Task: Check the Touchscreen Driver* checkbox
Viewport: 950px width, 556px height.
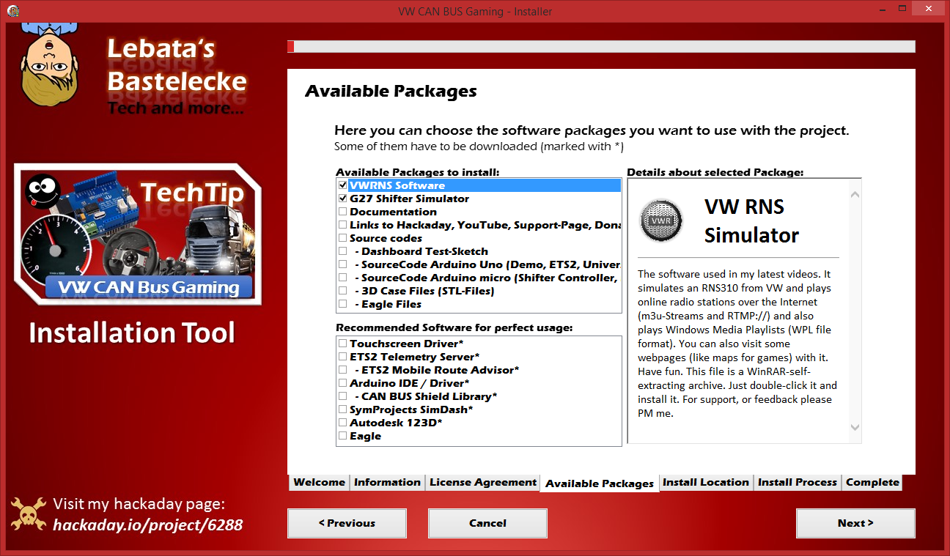Action: click(342, 344)
